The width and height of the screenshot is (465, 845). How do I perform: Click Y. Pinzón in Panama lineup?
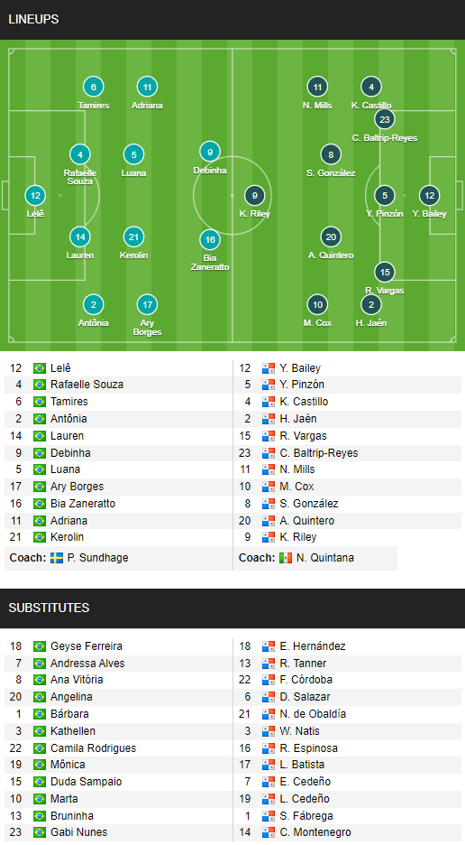tap(302, 385)
